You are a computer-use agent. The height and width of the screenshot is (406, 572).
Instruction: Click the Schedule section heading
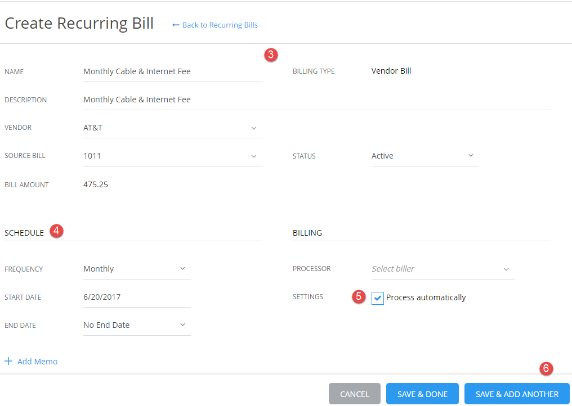[24, 233]
